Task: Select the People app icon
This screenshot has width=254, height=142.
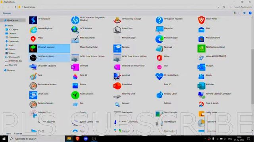Action: pyautogui.click(x=201, y=77)
